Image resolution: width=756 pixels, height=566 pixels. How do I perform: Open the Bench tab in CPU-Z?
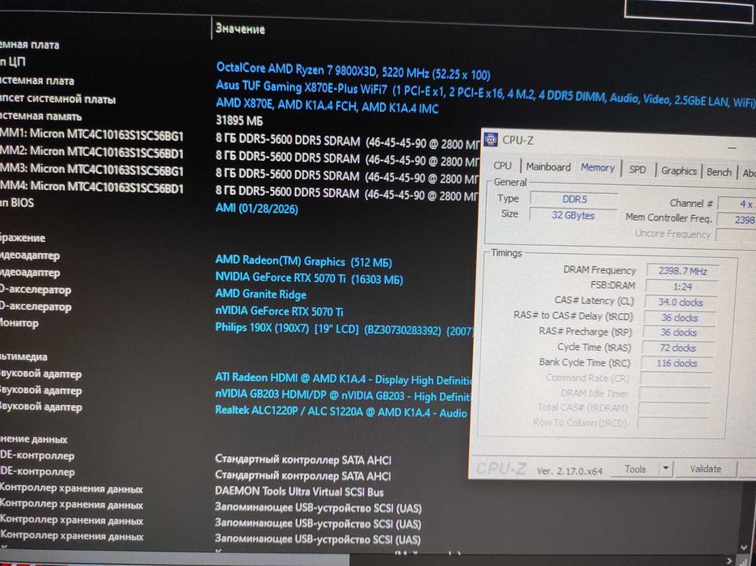719,172
